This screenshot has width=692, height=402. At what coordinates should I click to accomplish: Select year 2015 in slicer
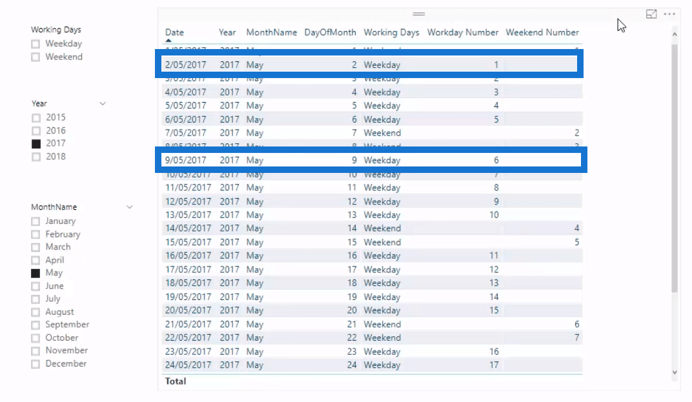tap(36, 118)
